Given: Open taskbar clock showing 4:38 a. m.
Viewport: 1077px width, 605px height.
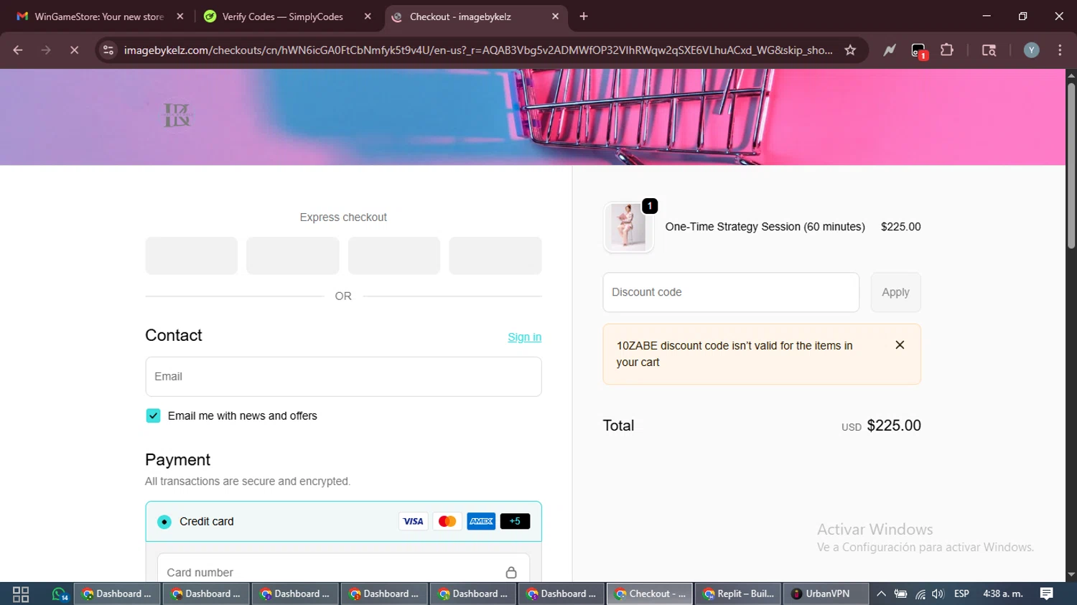Looking at the screenshot, I should (1002, 594).
